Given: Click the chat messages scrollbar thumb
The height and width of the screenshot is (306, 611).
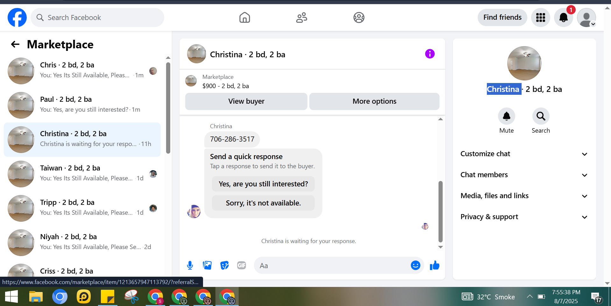Looking at the screenshot, I should pyautogui.click(x=440, y=212).
